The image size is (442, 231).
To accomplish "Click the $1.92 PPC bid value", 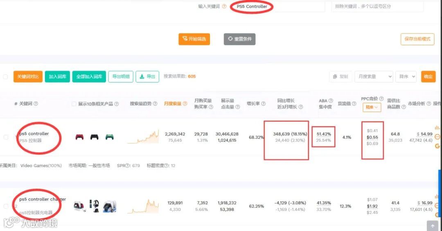I will pyautogui.click(x=372, y=206).
